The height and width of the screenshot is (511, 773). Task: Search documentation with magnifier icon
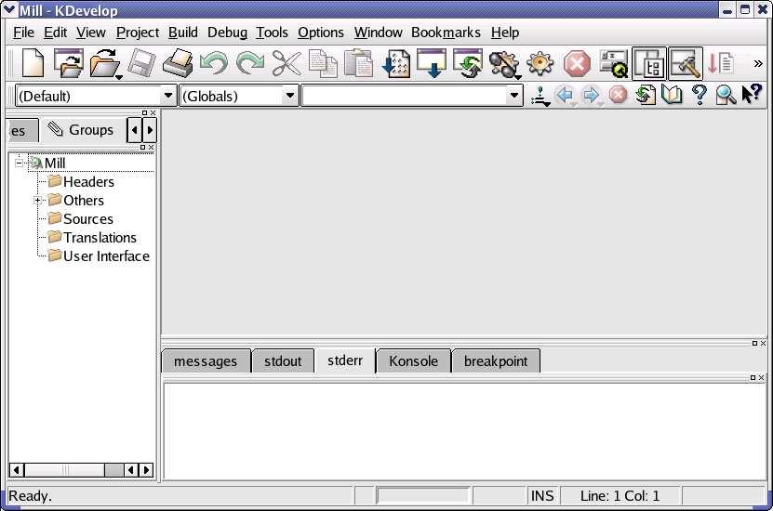point(726,95)
